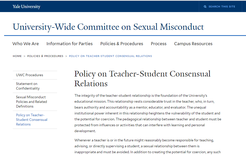246x155 pixels.
Task: Open the Search This Site field
Action: [222, 7]
